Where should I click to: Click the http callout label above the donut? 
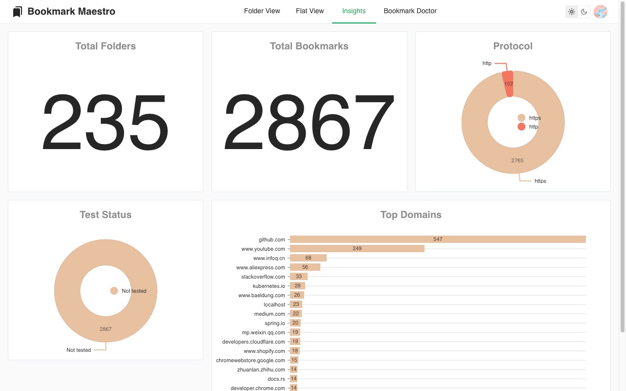pyautogui.click(x=487, y=63)
